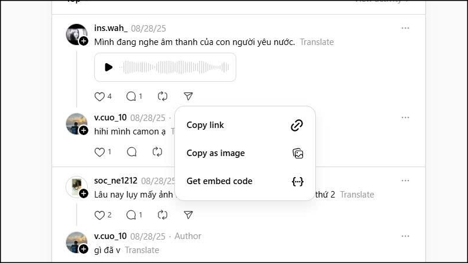Open more options for "gì đã v" reply
The width and height of the screenshot is (468, 263).
point(405,236)
